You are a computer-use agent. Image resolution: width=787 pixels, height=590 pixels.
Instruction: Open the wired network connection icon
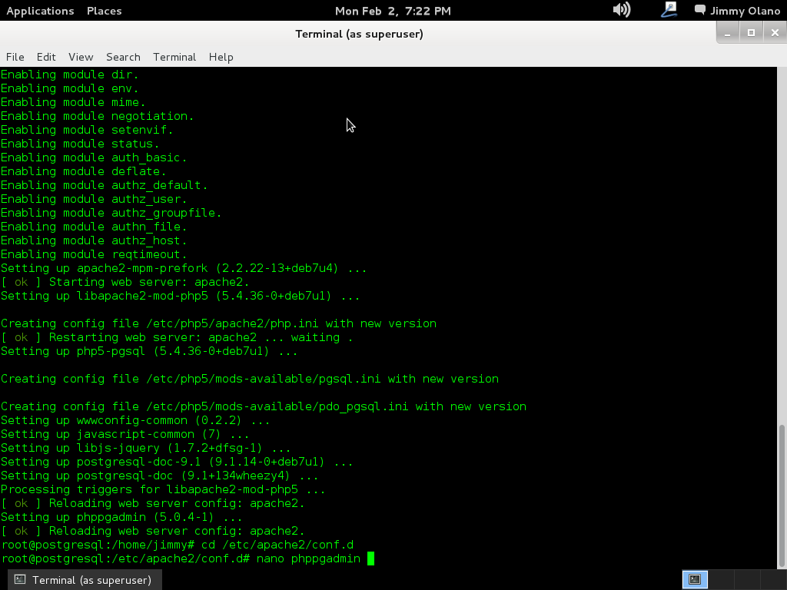point(669,10)
